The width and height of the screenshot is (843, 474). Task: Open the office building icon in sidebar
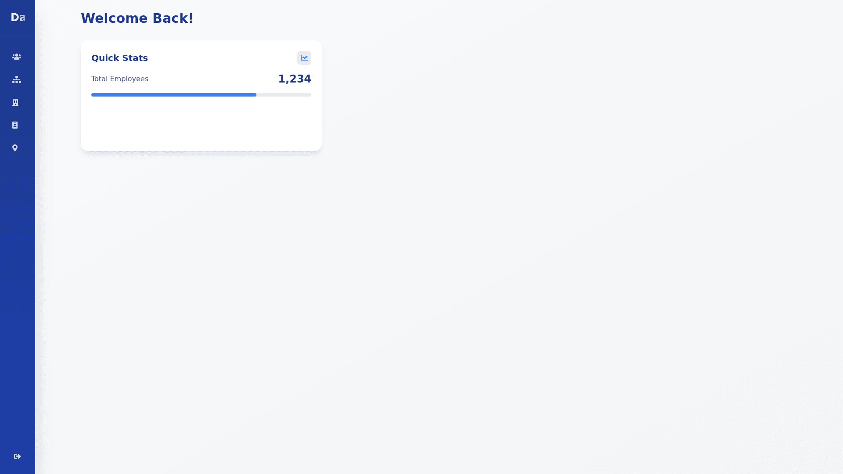click(x=15, y=102)
